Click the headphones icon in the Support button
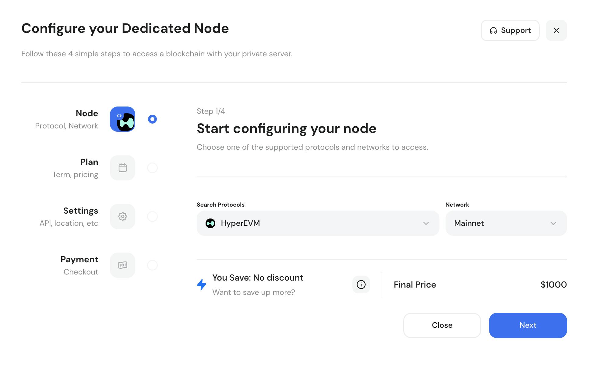Viewport: 603px width, 367px height. point(493,30)
